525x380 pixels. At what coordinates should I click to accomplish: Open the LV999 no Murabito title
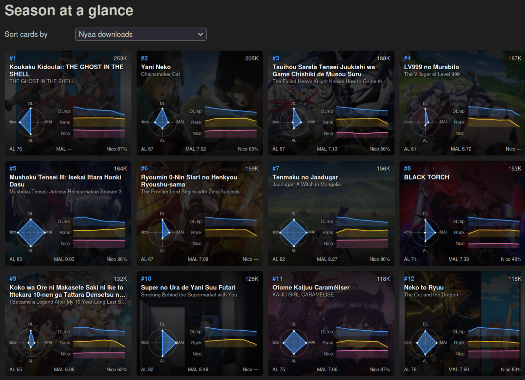coord(431,67)
